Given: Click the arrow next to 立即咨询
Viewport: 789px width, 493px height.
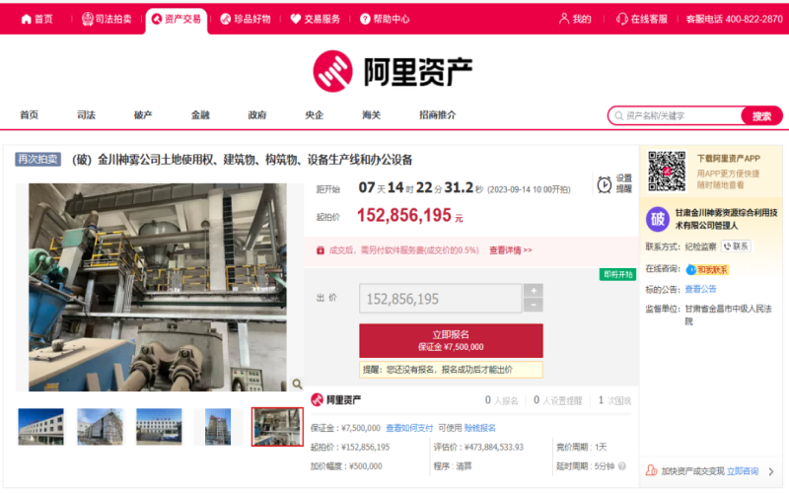Looking at the screenshot, I should [x=771, y=471].
